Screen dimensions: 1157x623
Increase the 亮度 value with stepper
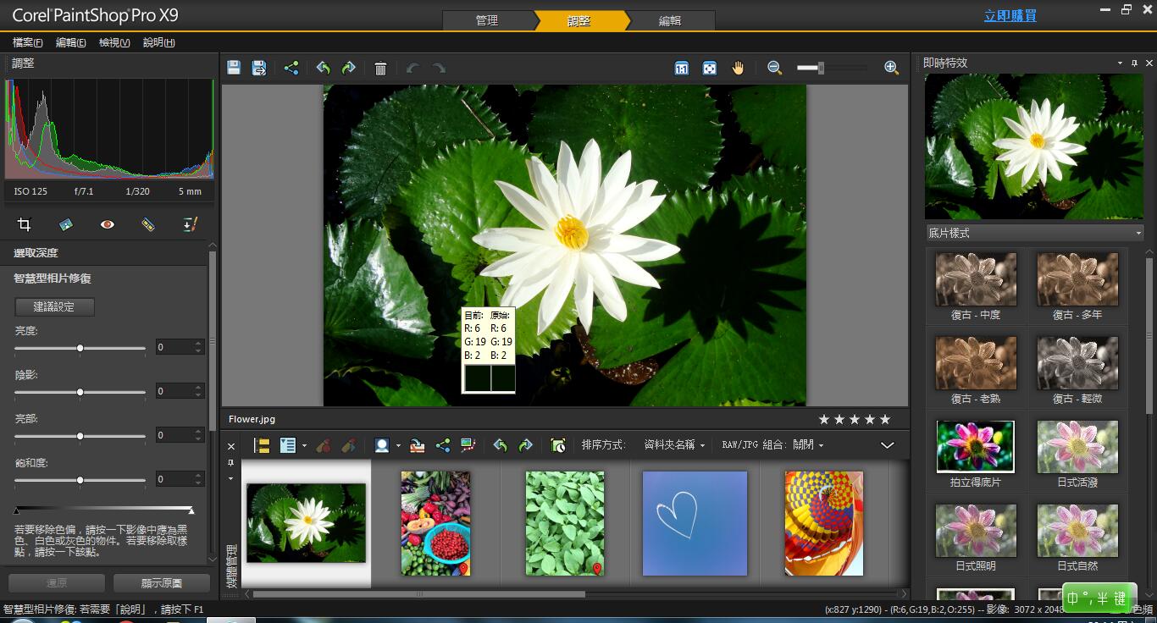199,344
